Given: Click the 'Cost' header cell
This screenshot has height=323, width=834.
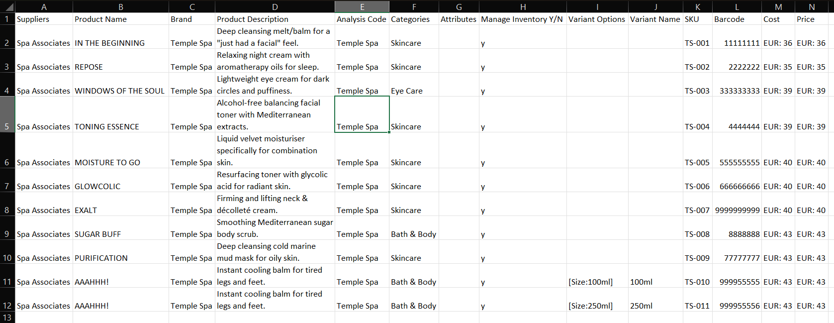Looking at the screenshot, I should pyautogui.click(x=778, y=19).
